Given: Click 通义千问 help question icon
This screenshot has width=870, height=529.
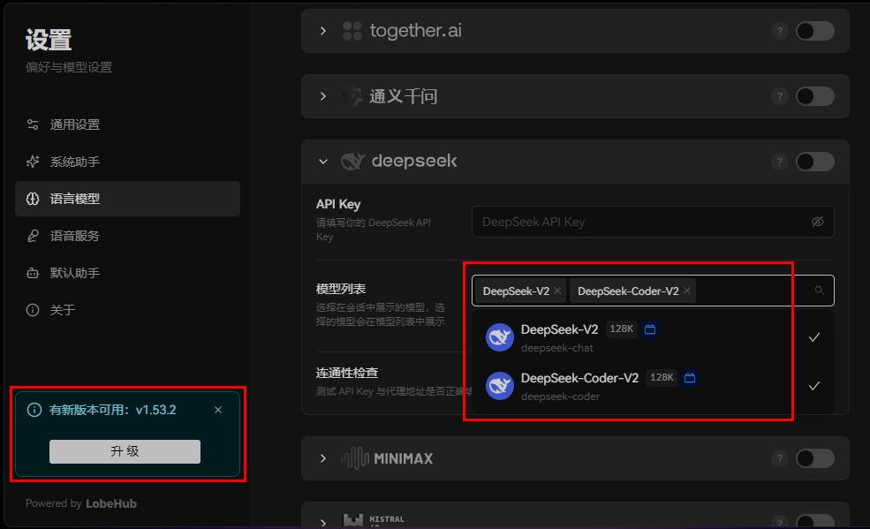Looking at the screenshot, I should (x=780, y=96).
